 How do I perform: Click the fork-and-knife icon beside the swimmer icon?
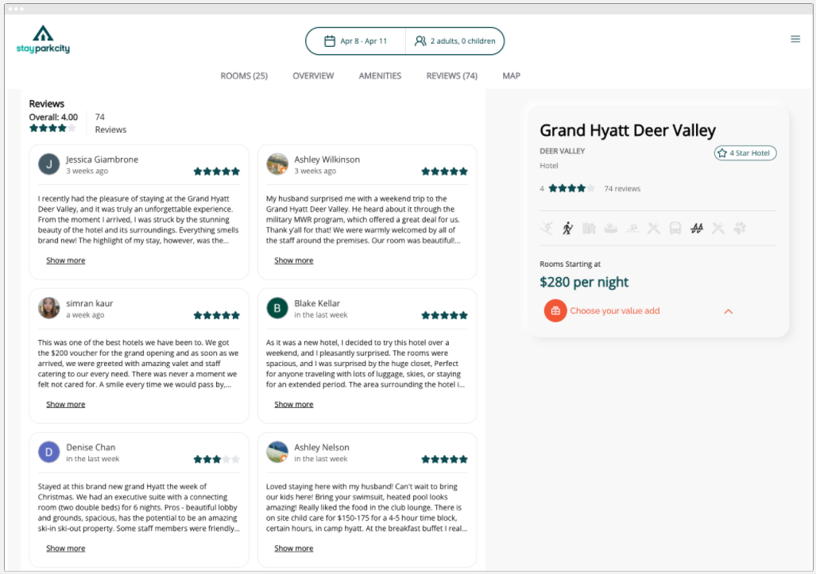(x=654, y=228)
